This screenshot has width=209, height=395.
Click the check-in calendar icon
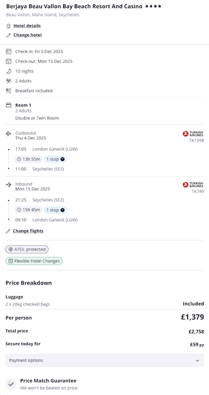(x=9, y=52)
